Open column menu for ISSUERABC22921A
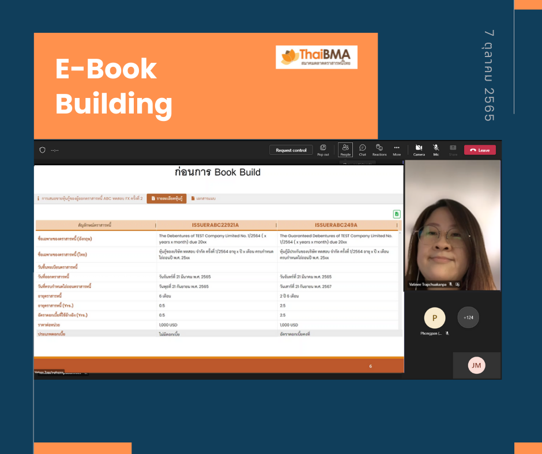The image size is (542, 454). [x=276, y=225]
